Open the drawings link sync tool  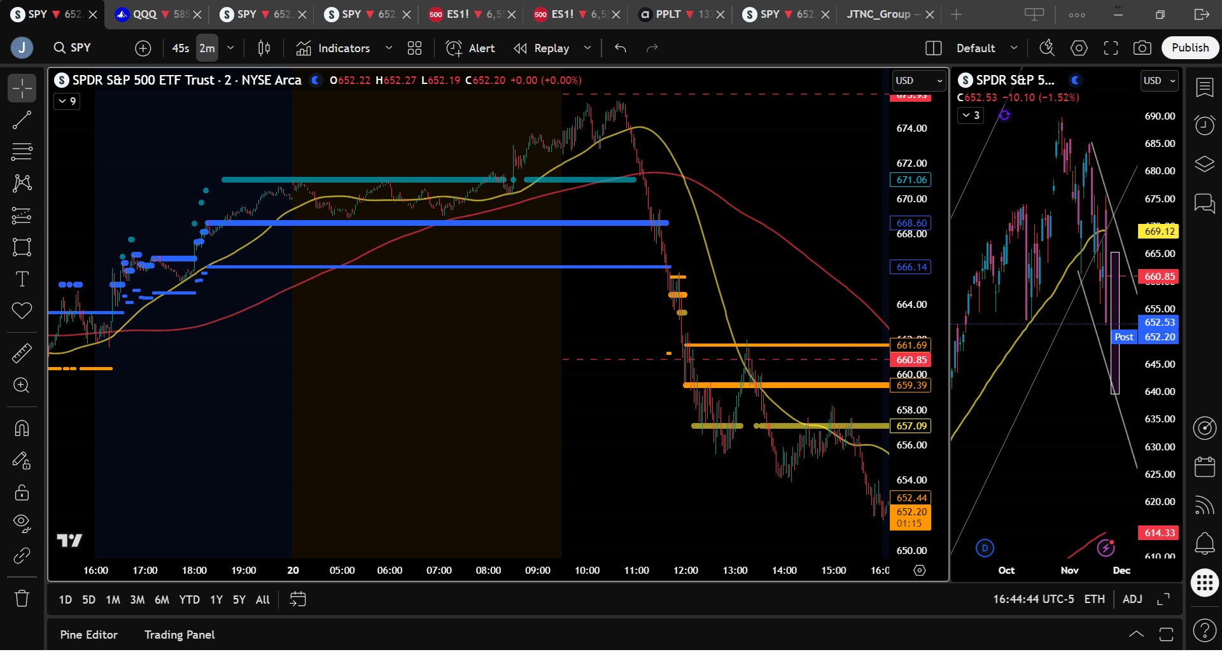[22, 555]
